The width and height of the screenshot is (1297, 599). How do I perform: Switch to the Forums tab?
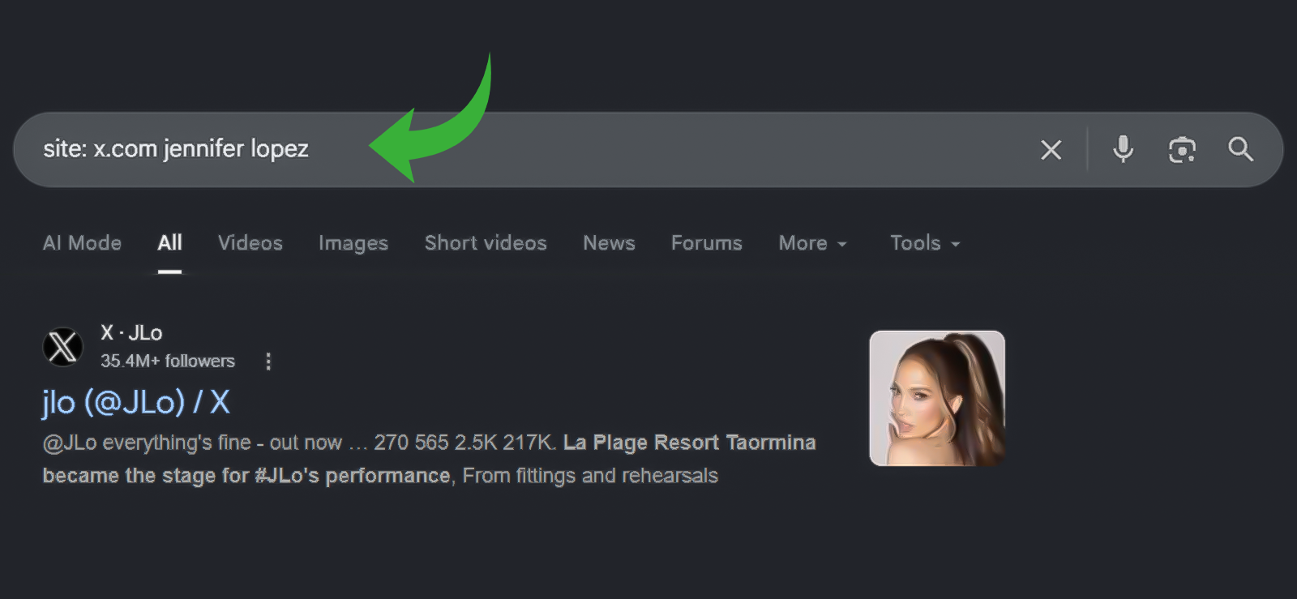click(707, 243)
